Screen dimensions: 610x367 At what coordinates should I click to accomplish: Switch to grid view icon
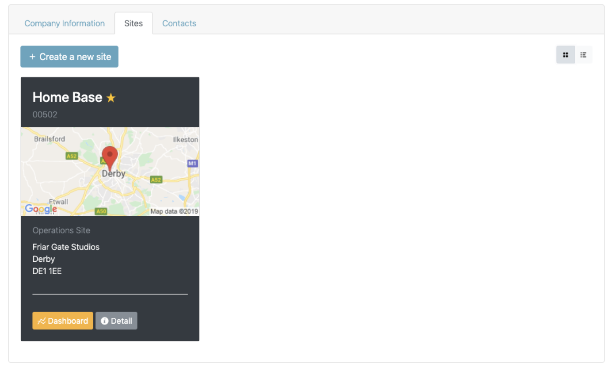coord(565,55)
